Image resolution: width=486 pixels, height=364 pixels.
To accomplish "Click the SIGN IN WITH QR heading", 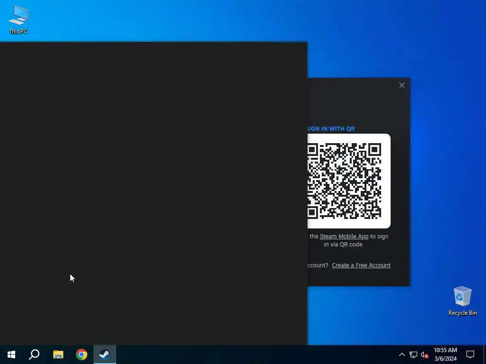I will pyautogui.click(x=331, y=129).
